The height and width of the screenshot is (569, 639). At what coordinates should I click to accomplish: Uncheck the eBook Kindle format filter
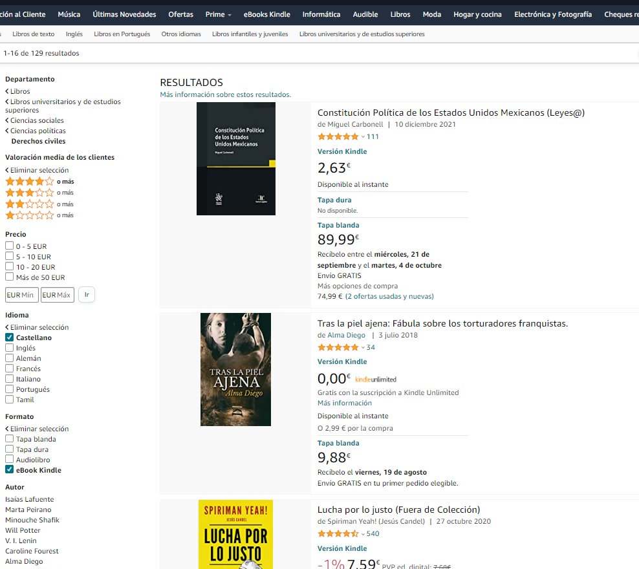(x=9, y=469)
